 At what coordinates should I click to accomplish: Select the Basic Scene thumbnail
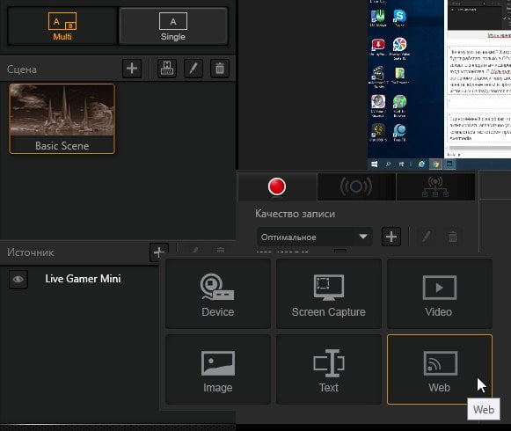coord(62,119)
